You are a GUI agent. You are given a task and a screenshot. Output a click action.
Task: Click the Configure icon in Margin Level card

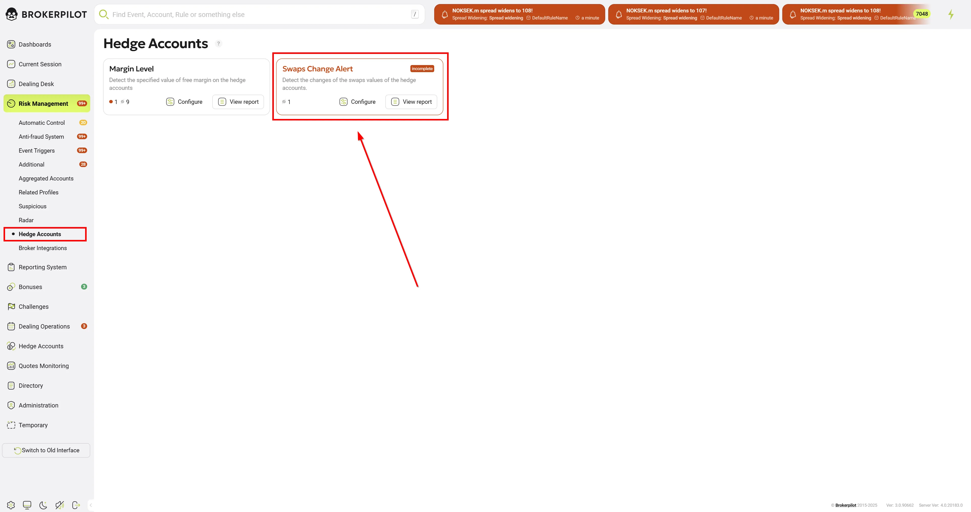tap(170, 102)
